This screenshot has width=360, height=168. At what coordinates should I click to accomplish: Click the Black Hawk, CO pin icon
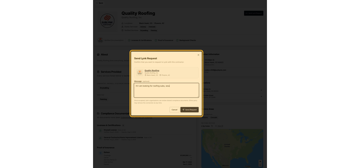[x=145, y=75]
